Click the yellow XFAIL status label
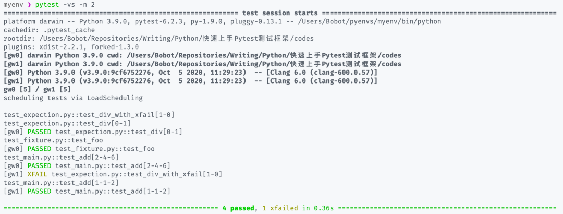Viewport: 563px width, 214px height. 37,174
